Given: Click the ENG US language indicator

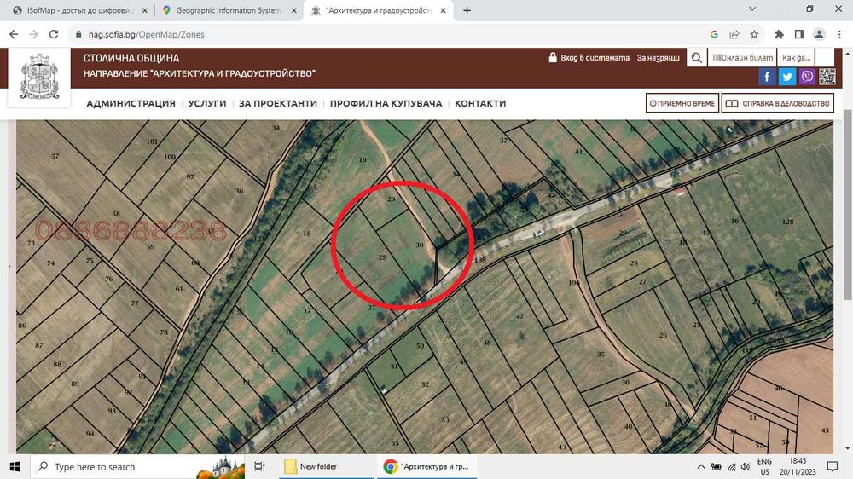Looking at the screenshot, I should click(x=764, y=466).
